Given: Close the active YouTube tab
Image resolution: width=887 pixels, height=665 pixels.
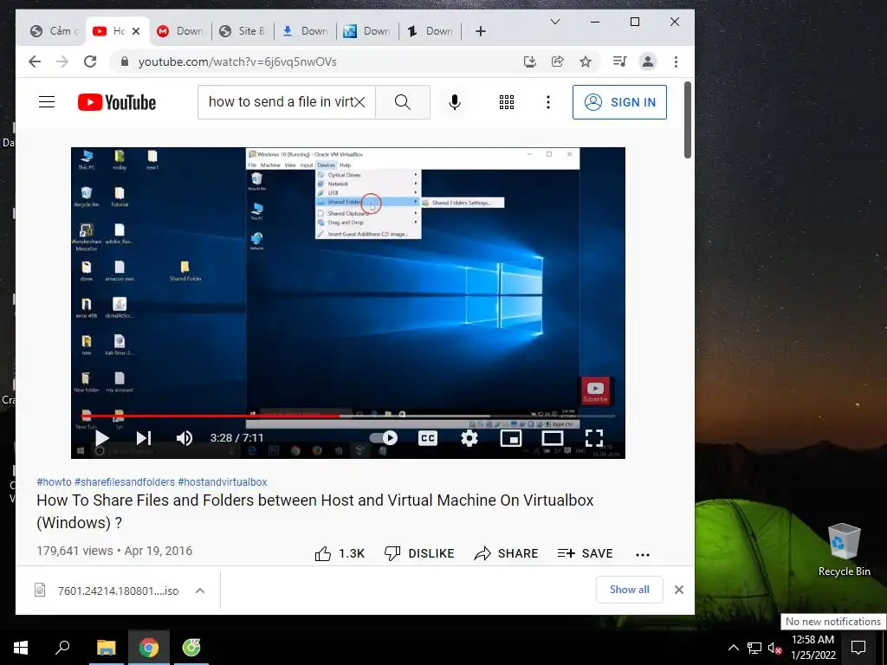Looking at the screenshot, I should tap(136, 31).
